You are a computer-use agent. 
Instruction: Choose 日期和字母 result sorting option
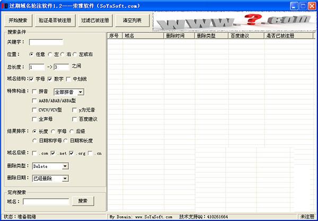click(x=35, y=140)
